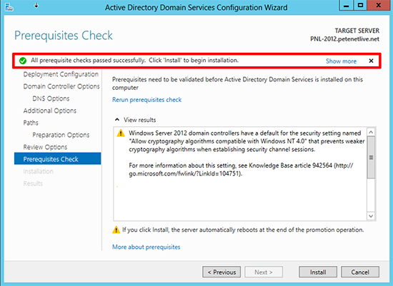This screenshot has height=286, width=393.
Task: Click the Prerequisites Check page heading
Action: 64,36
